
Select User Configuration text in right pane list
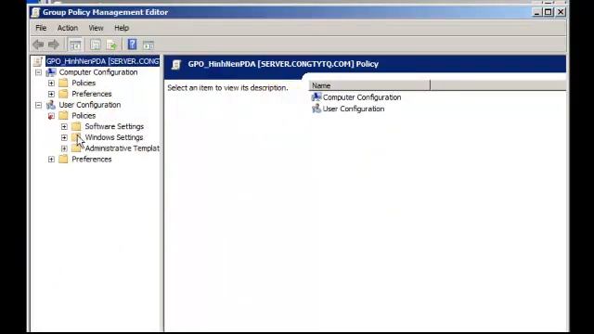[354, 109]
